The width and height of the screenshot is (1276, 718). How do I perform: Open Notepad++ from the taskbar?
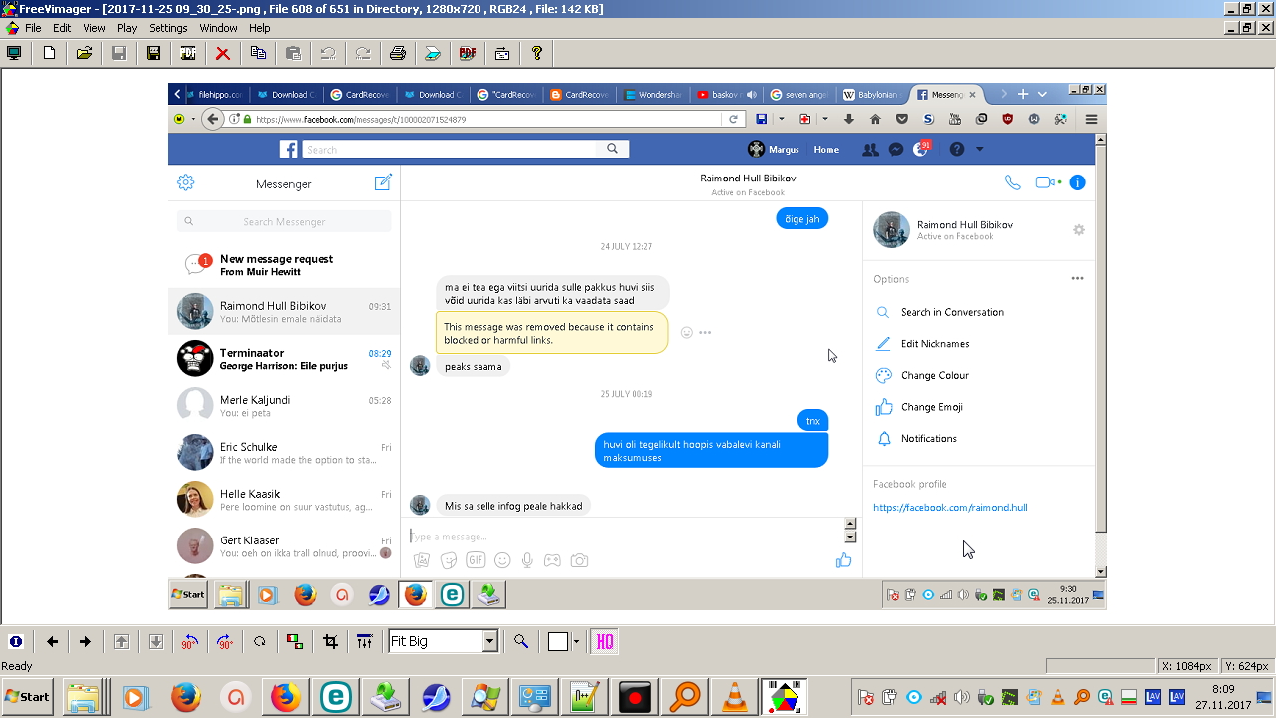pos(583,697)
